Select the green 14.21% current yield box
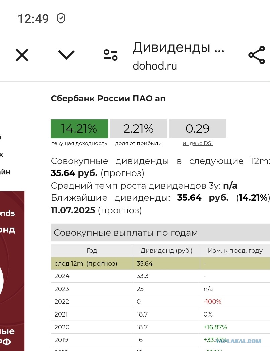Screen dimensions: 270x351 coord(79,129)
